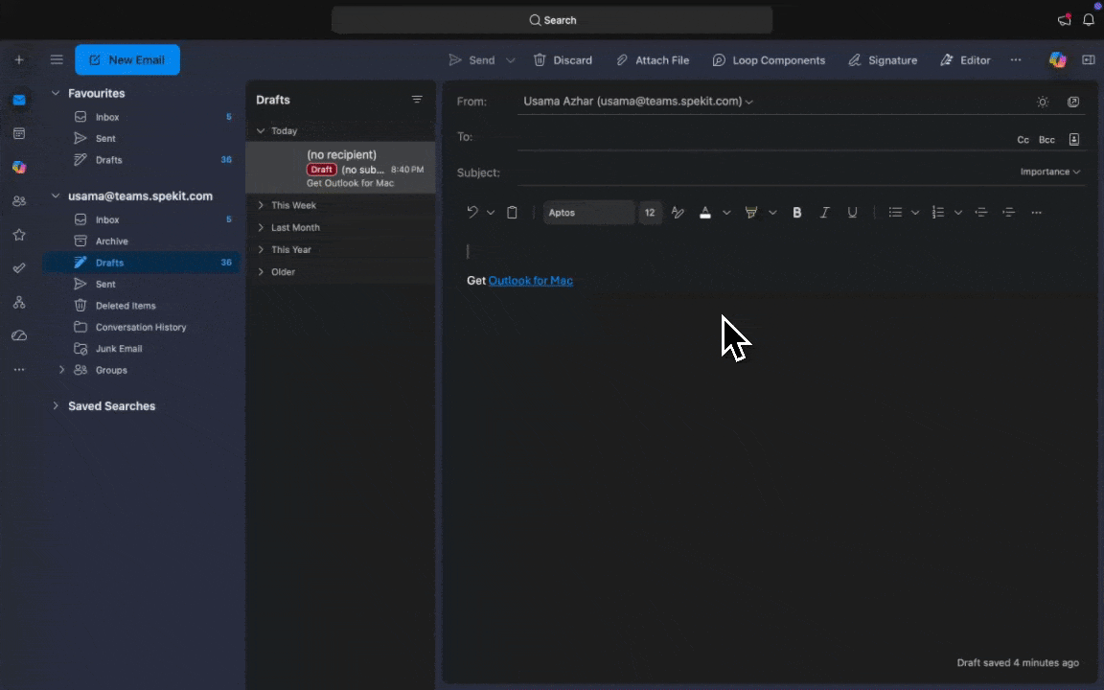The width and height of the screenshot is (1104, 690).
Task: Show more apps ellipsis in sidebar
Action: tap(19, 370)
